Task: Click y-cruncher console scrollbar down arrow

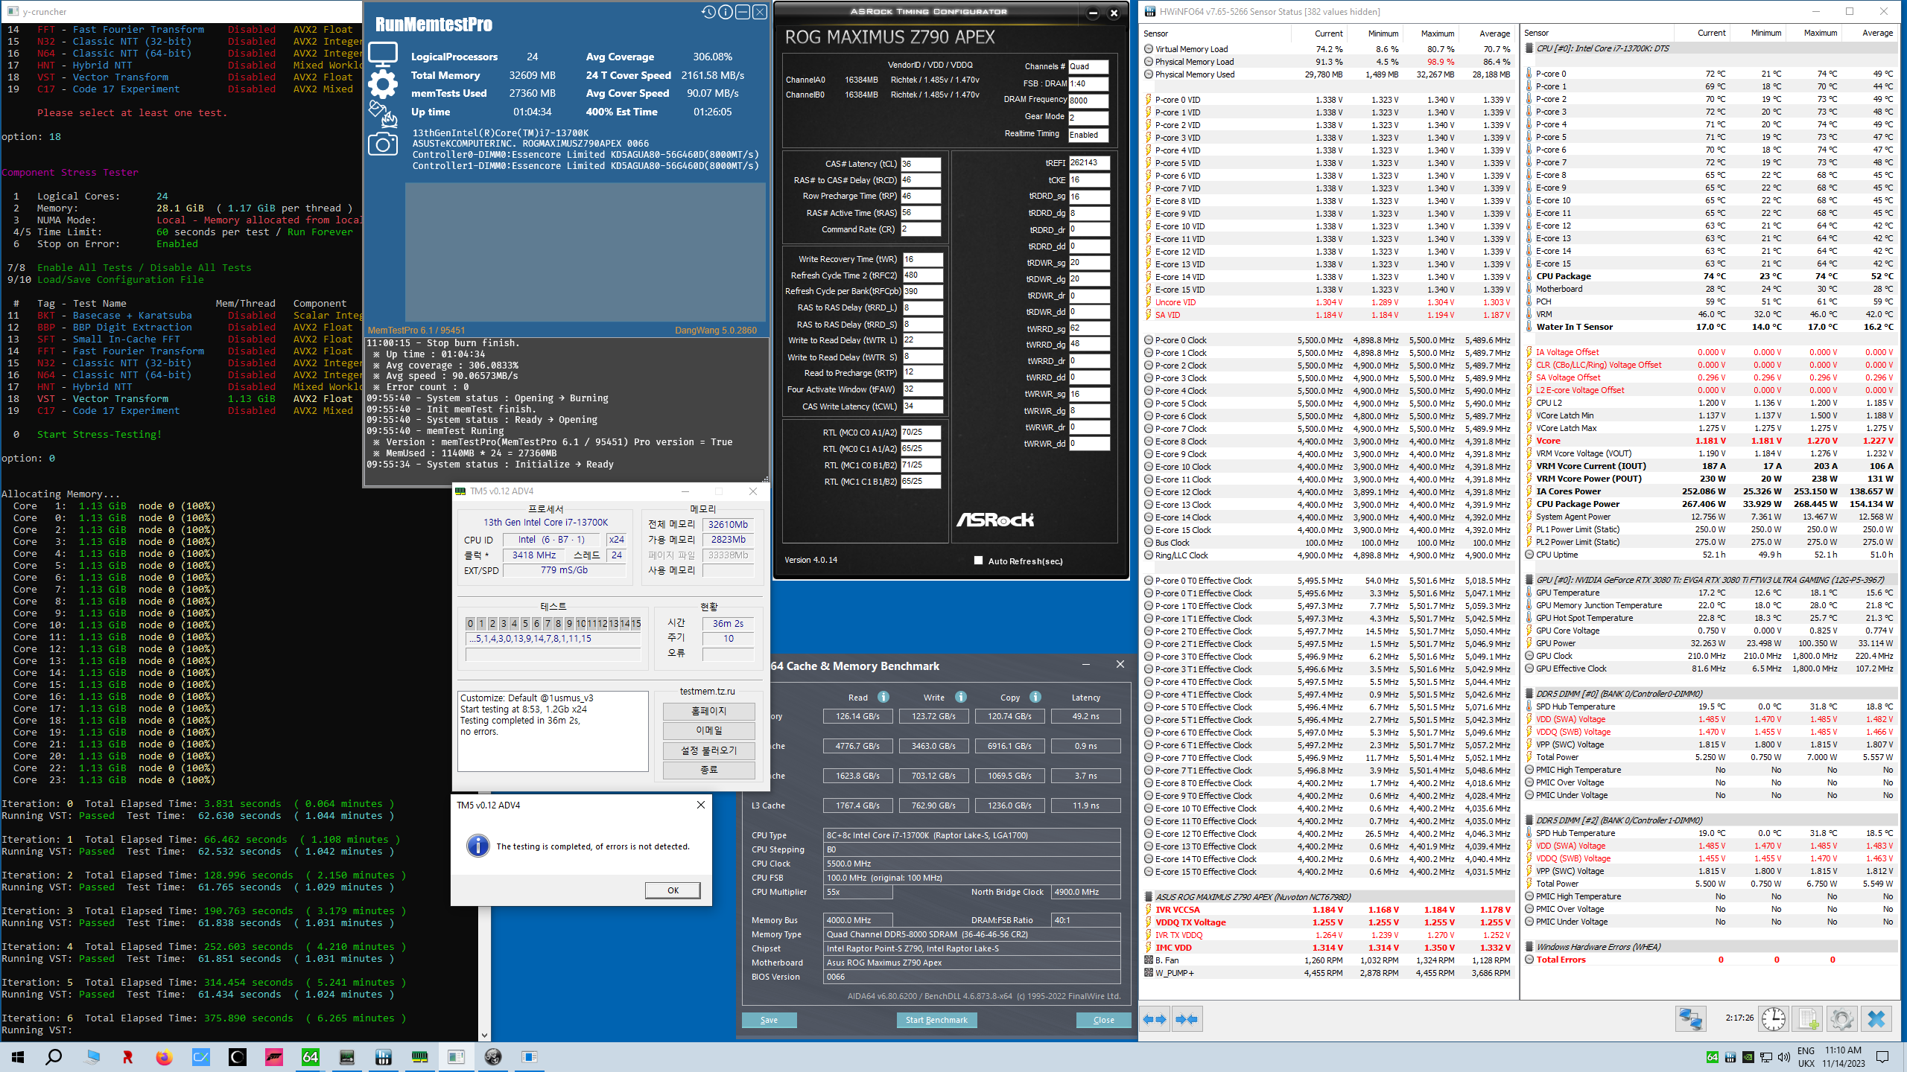Action: pyautogui.click(x=484, y=1035)
